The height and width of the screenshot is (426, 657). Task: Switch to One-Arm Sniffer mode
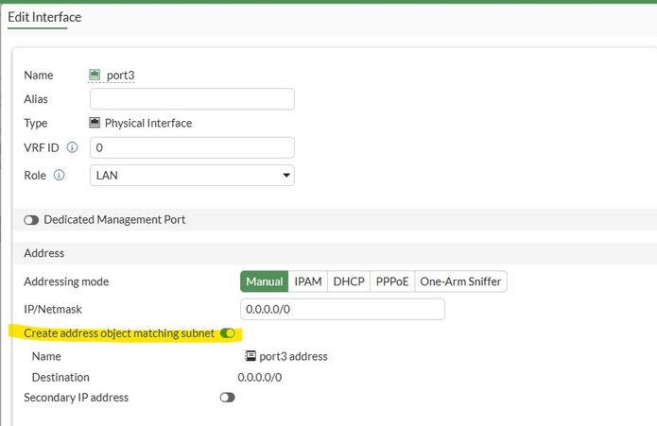pyautogui.click(x=461, y=281)
